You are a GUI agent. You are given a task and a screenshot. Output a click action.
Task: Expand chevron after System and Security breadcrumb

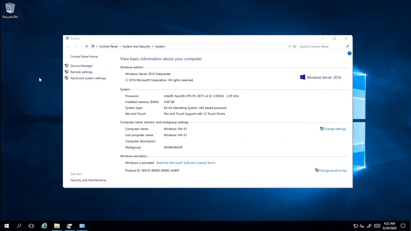coord(153,47)
